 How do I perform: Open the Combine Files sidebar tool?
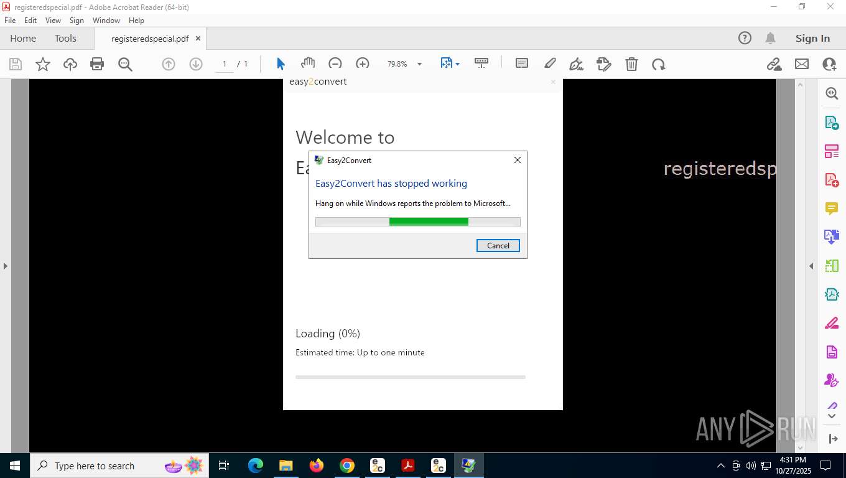832,237
